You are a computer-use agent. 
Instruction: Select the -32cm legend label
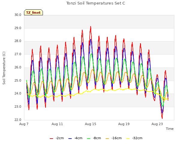tap(137, 138)
